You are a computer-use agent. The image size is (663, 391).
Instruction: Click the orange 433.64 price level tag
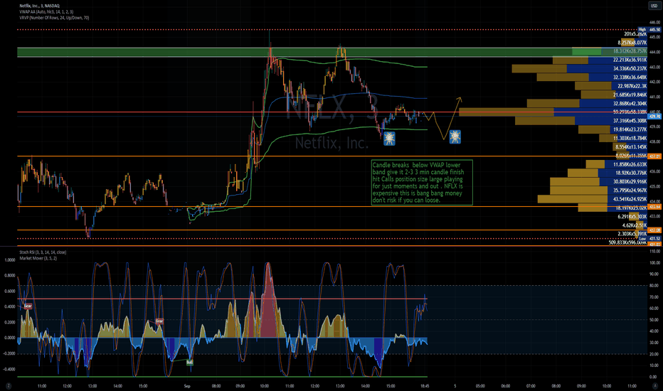click(654, 207)
